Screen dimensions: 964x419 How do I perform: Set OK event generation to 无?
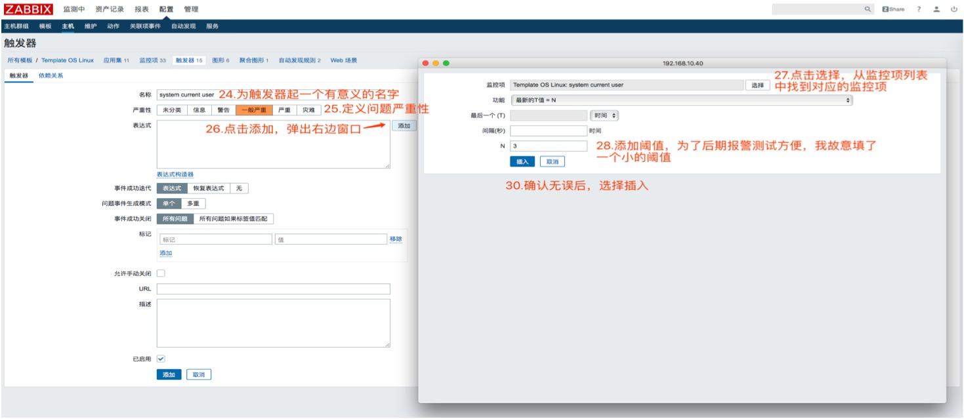coord(239,188)
